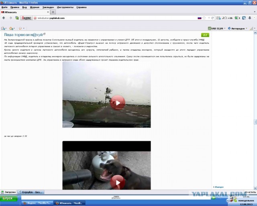Image resolution: width=257 pixels, height=206 pixels.
Task: Reload the page with refresh icon
Action: click(x=212, y=18)
